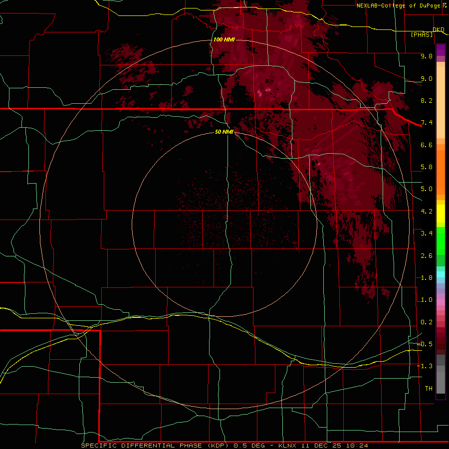Click the cyan segment of the color scale

click(441, 274)
